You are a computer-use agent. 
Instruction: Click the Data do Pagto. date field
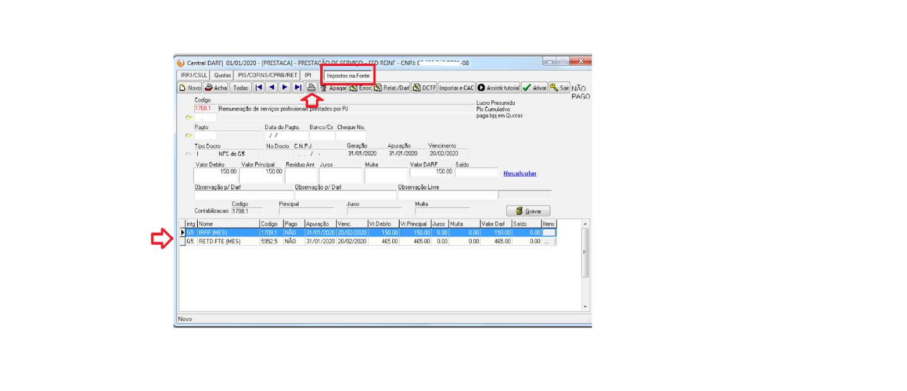coord(287,136)
